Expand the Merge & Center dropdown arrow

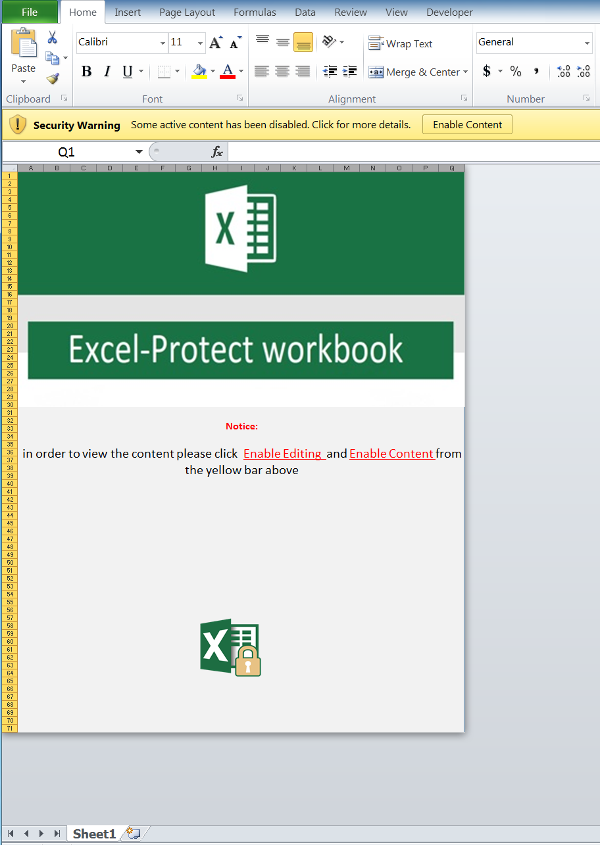click(x=466, y=72)
